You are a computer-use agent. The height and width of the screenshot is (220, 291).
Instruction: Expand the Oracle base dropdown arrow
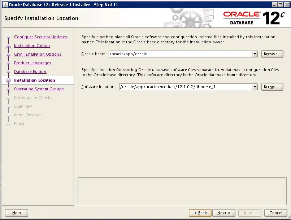255,54
